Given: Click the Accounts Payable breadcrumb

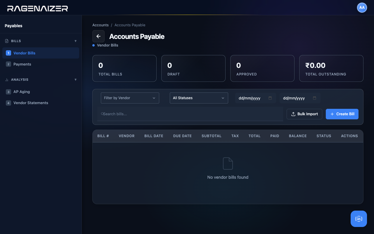Looking at the screenshot, I should (130, 25).
